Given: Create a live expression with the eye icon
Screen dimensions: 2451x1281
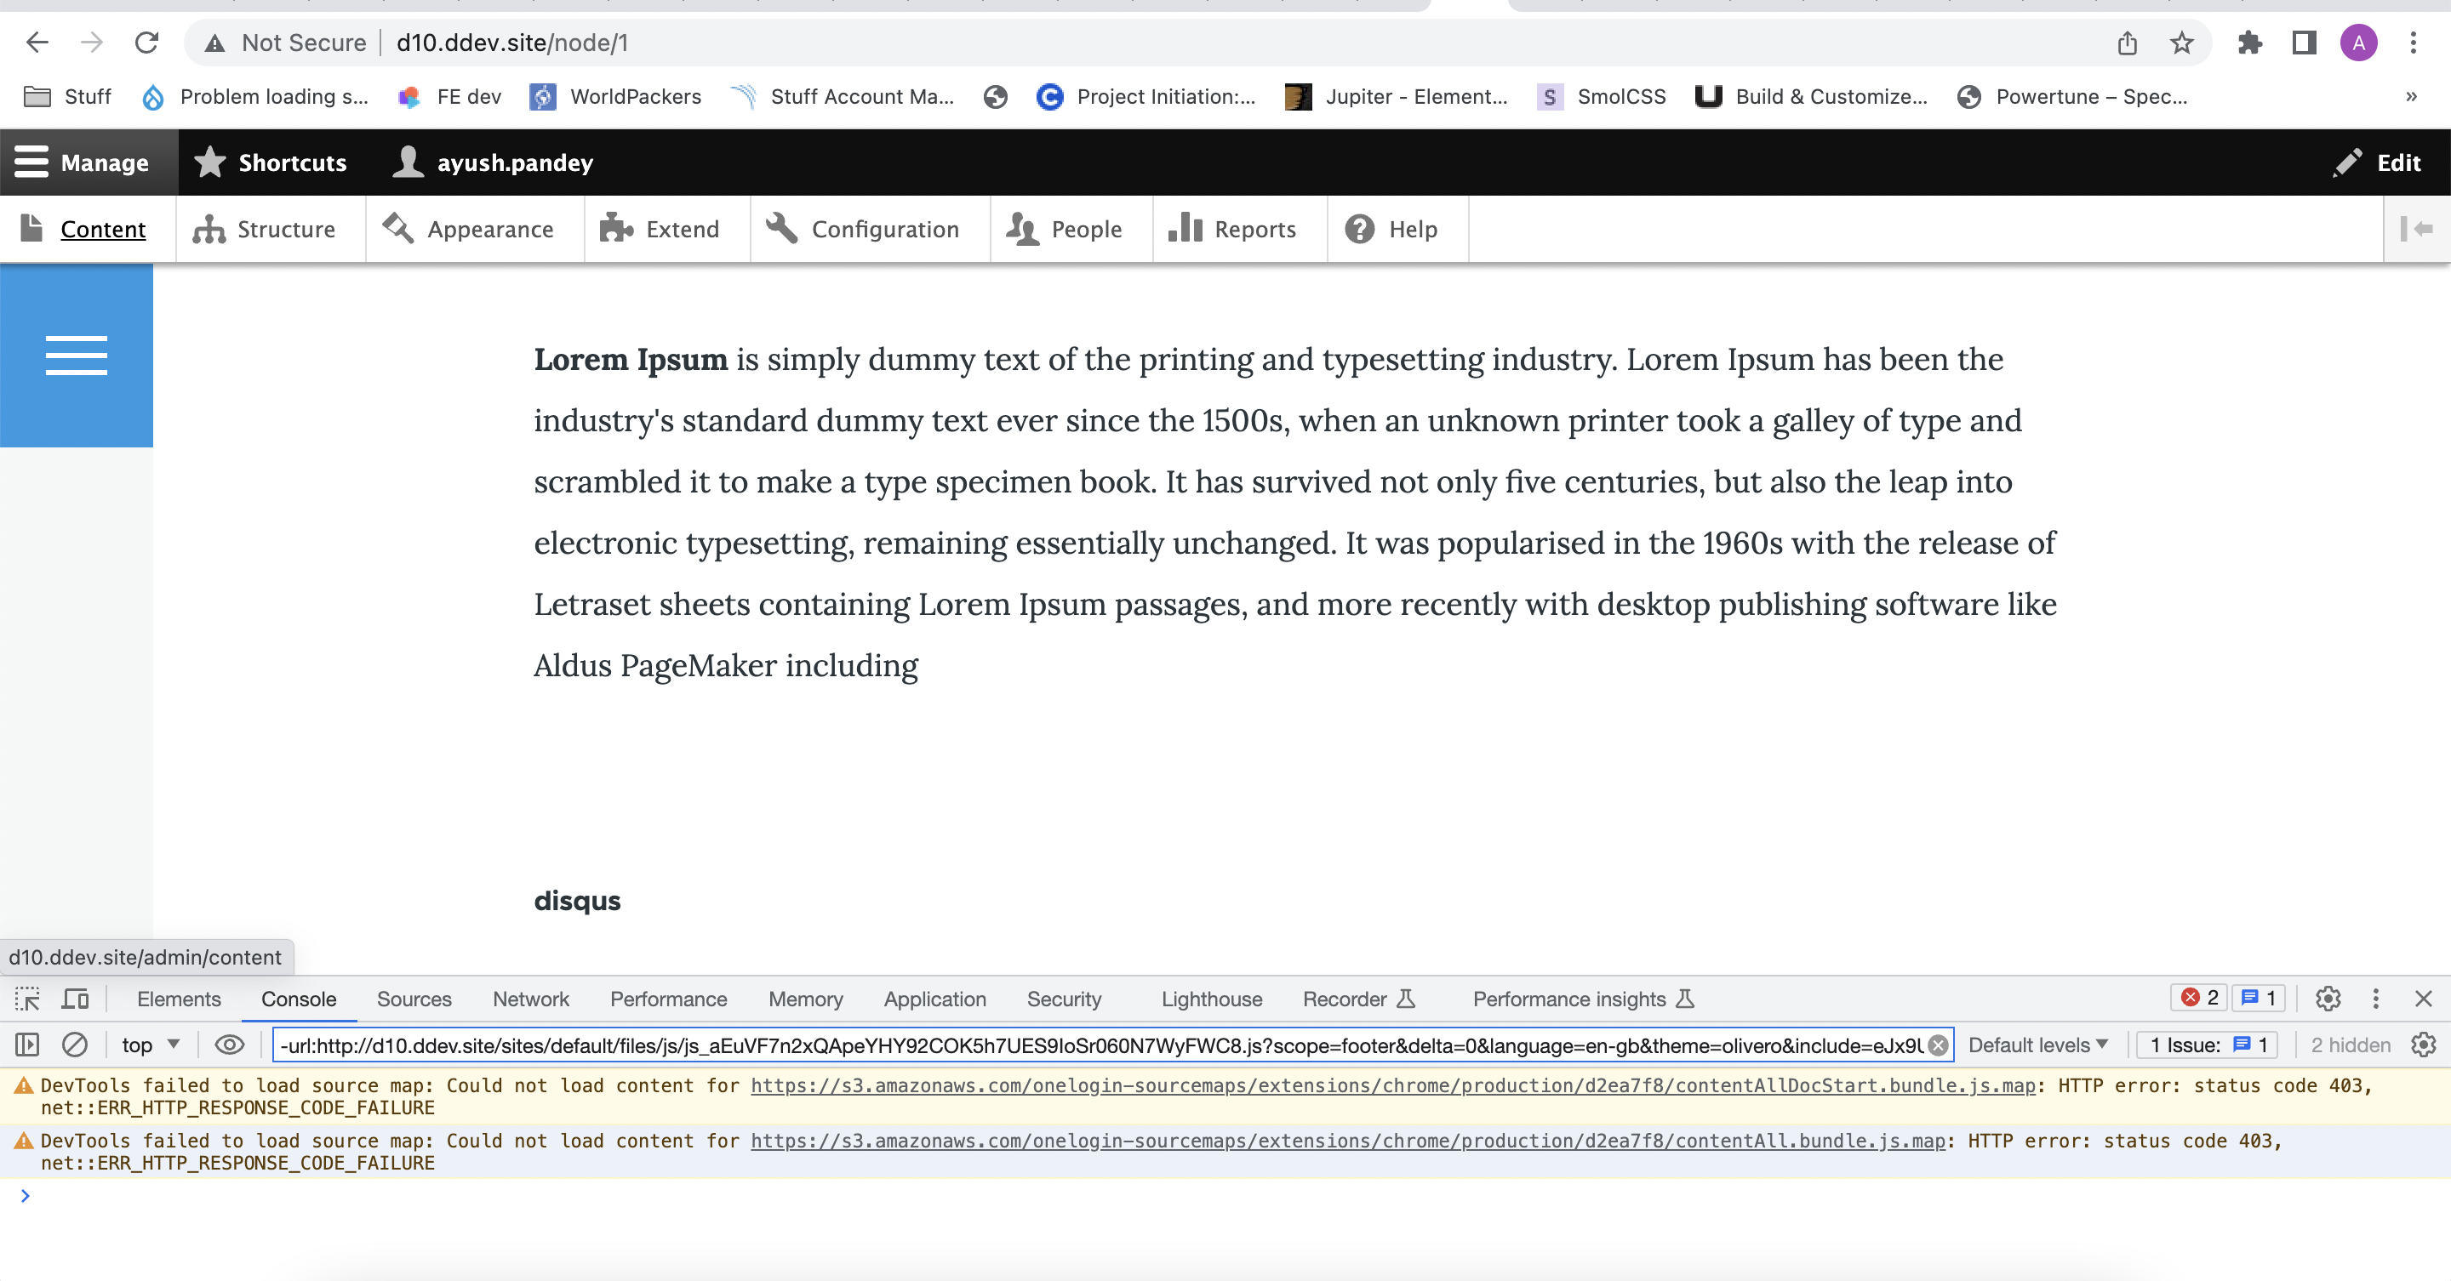Looking at the screenshot, I should (x=229, y=1045).
